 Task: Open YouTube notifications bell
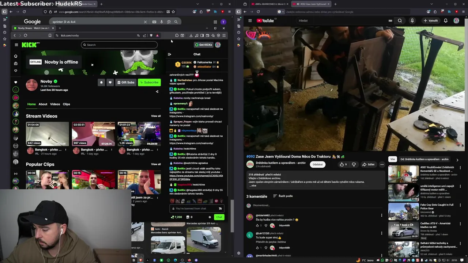point(446,21)
